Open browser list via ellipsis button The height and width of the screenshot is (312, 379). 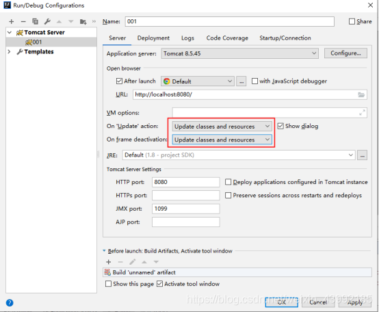241,81
